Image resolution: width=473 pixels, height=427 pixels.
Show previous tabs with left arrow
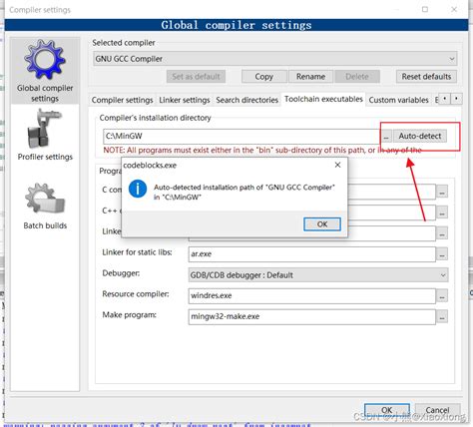(x=445, y=99)
